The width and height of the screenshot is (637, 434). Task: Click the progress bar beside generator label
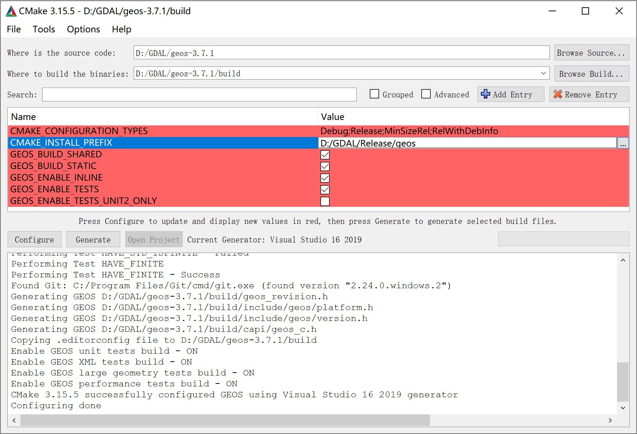click(564, 239)
